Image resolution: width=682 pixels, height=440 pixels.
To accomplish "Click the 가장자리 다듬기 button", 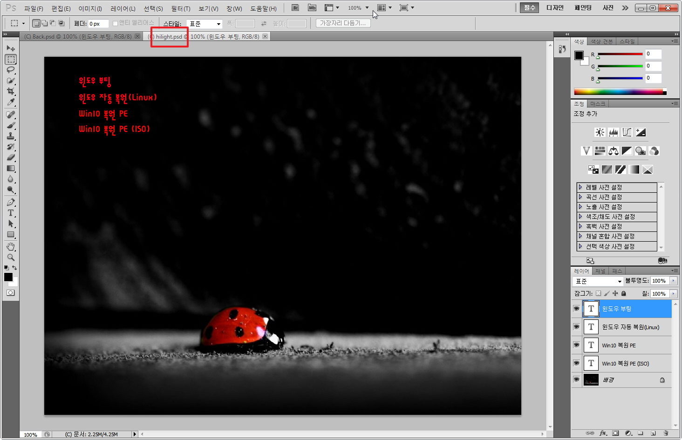I will click(x=343, y=23).
